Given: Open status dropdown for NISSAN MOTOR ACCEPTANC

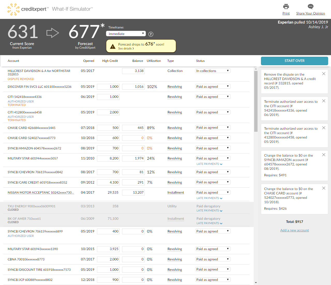Looking at the screenshot, I should pos(213,192).
